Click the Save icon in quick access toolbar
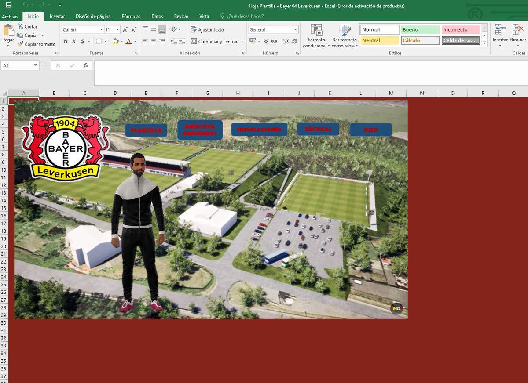The width and height of the screenshot is (528, 383). [9, 5]
